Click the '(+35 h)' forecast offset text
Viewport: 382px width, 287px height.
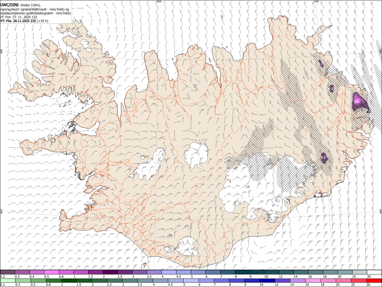point(43,21)
